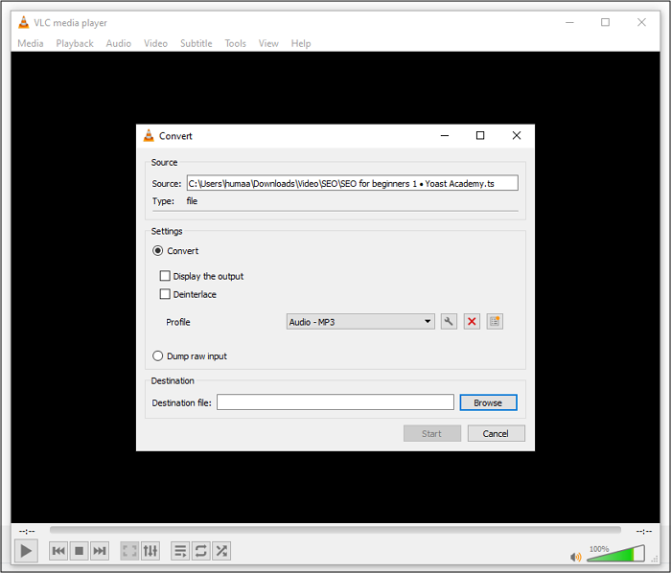Enable random shuffle playback
This screenshot has width=671, height=573.
(221, 551)
